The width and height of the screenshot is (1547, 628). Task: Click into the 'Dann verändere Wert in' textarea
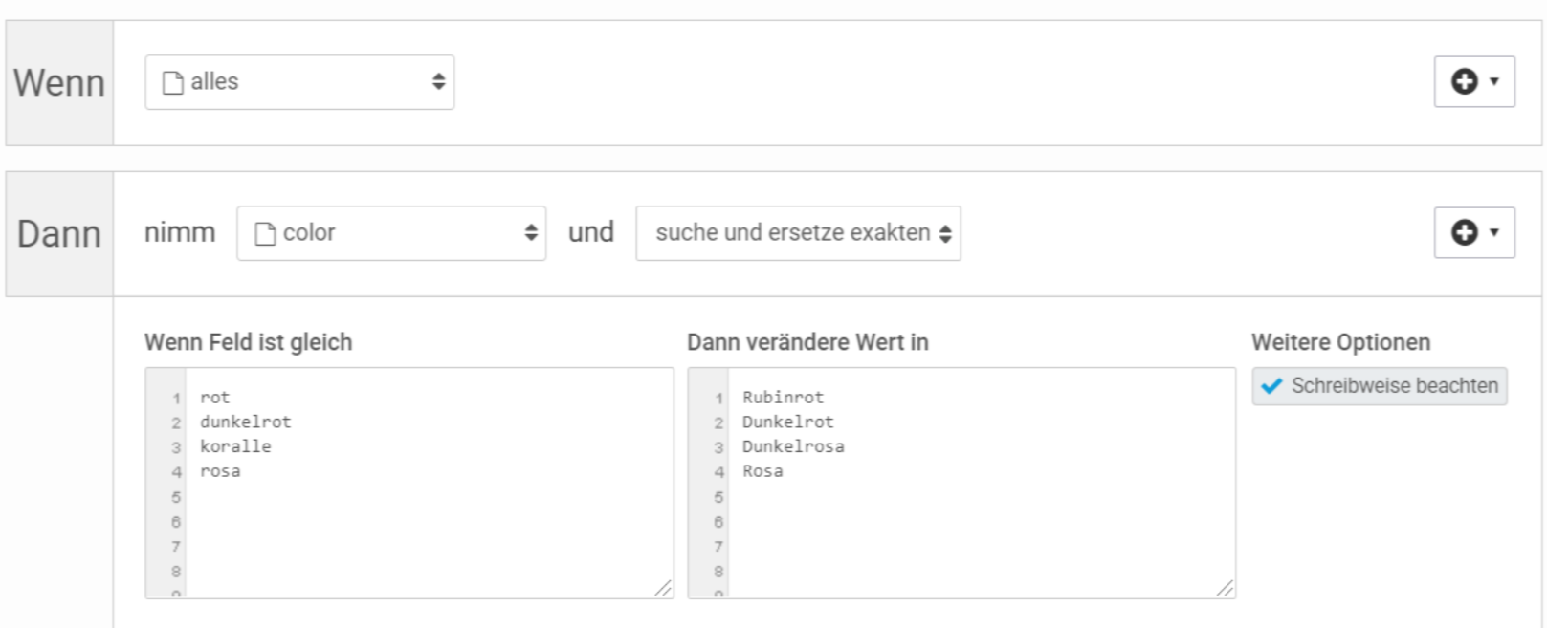(961, 484)
